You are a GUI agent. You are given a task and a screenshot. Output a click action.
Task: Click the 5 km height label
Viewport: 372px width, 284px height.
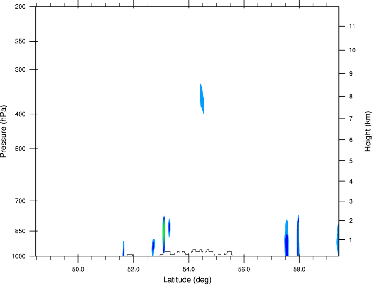click(x=351, y=161)
